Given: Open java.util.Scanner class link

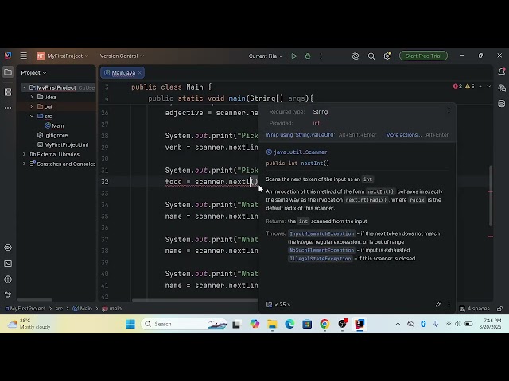Looking at the screenshot, I should tap(301, 152).
